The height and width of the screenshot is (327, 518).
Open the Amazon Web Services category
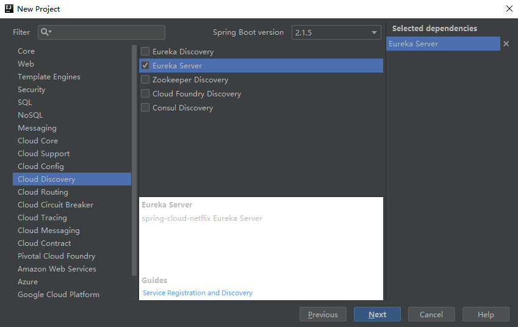coord(72,269)
